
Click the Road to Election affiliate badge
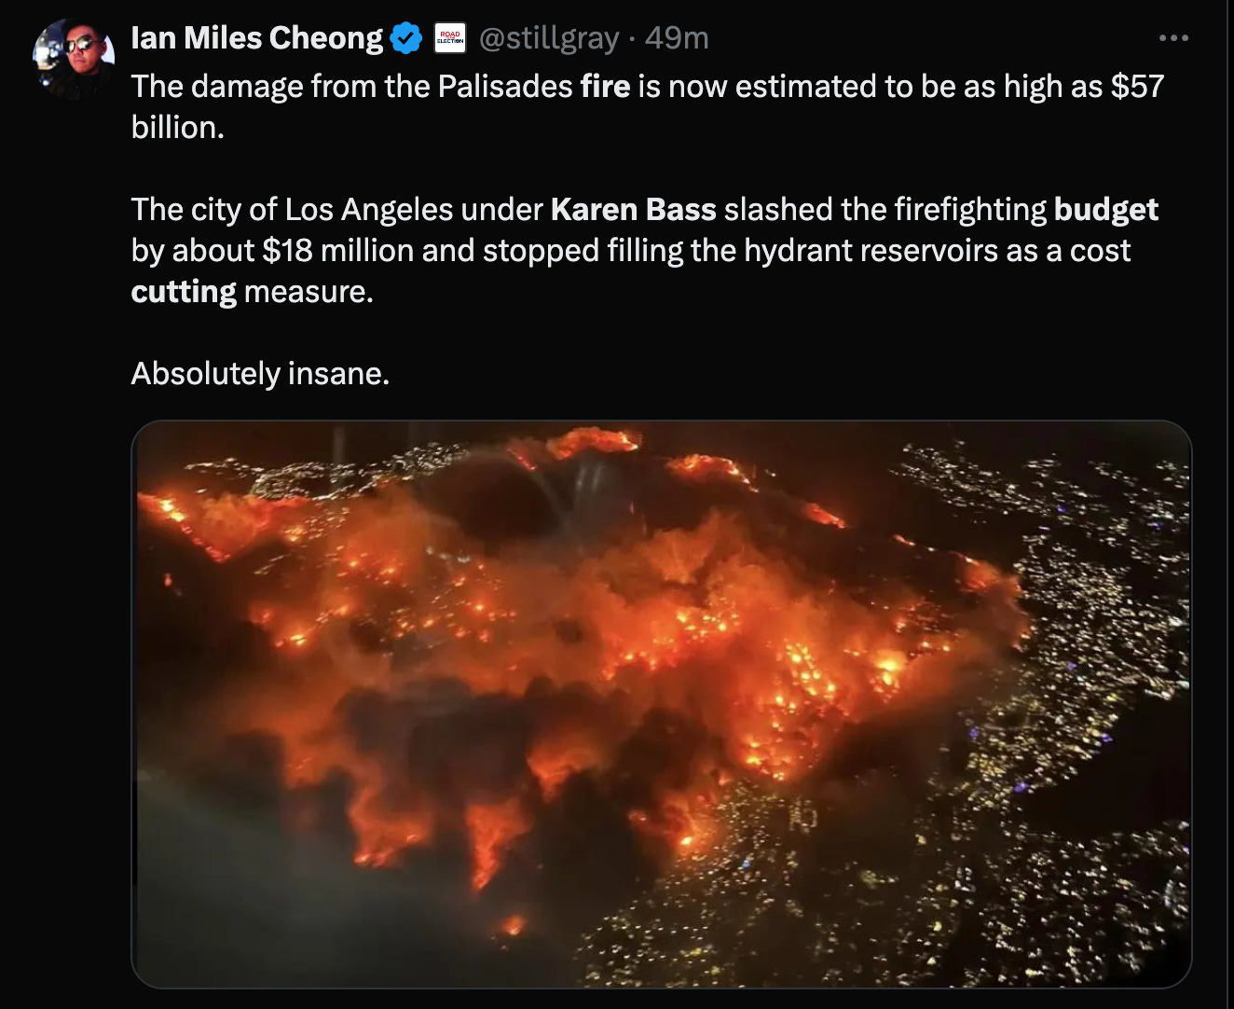click(451, 38)
